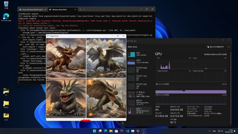Viewport: 238px width, 134px height.
Task: Select CPU in the performance list
Action: point(140,54)
